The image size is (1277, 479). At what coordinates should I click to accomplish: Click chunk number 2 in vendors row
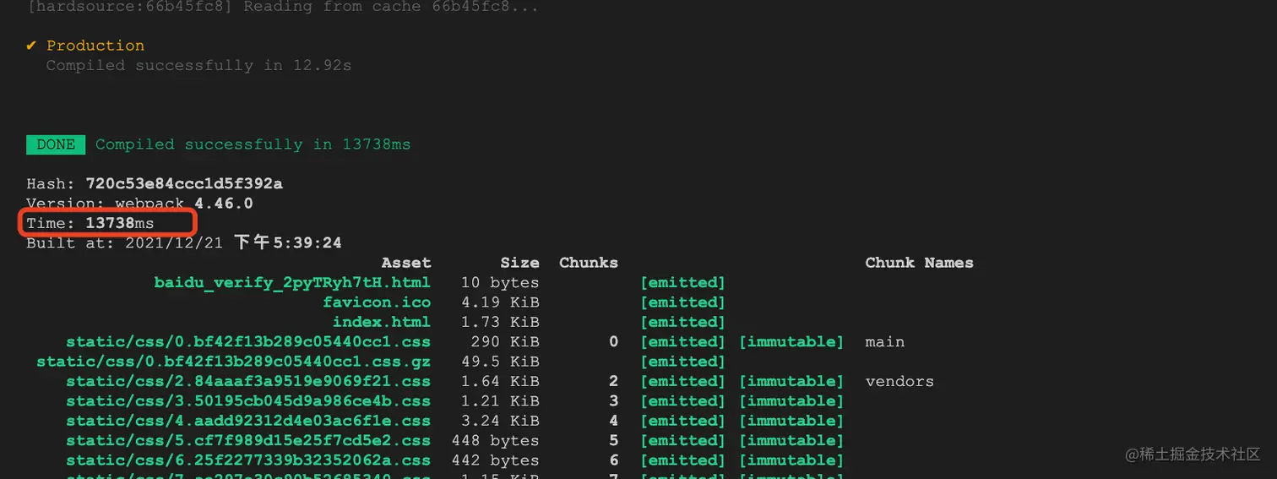(613, 381)
